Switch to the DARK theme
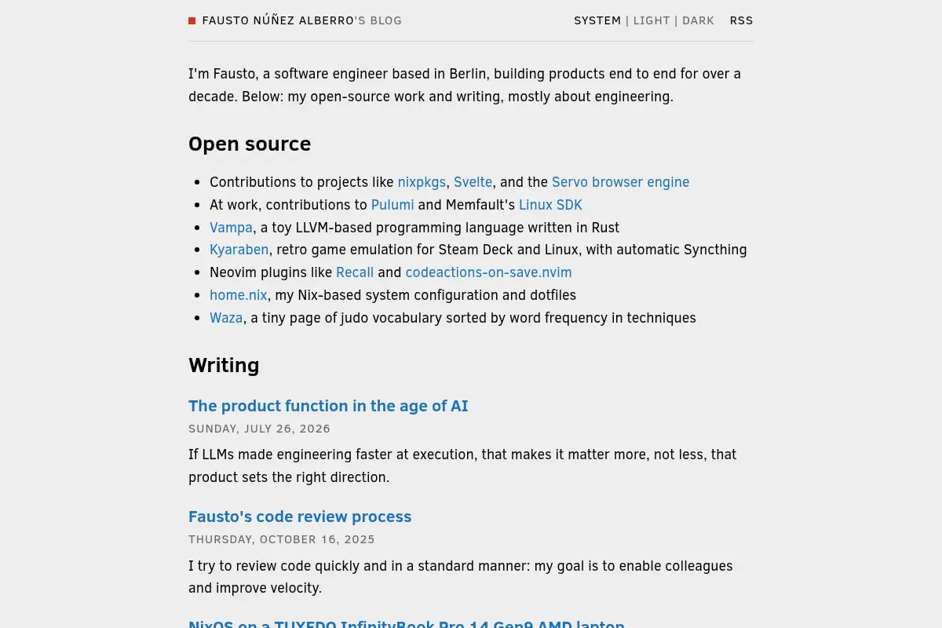Viewport: 942px width, 628px height. click(x=698, y=21)
